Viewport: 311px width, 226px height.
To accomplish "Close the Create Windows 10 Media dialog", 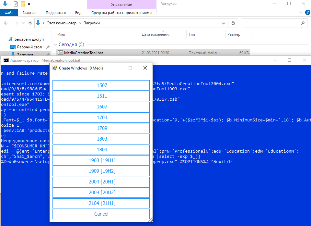I will (x=145, y=68).
